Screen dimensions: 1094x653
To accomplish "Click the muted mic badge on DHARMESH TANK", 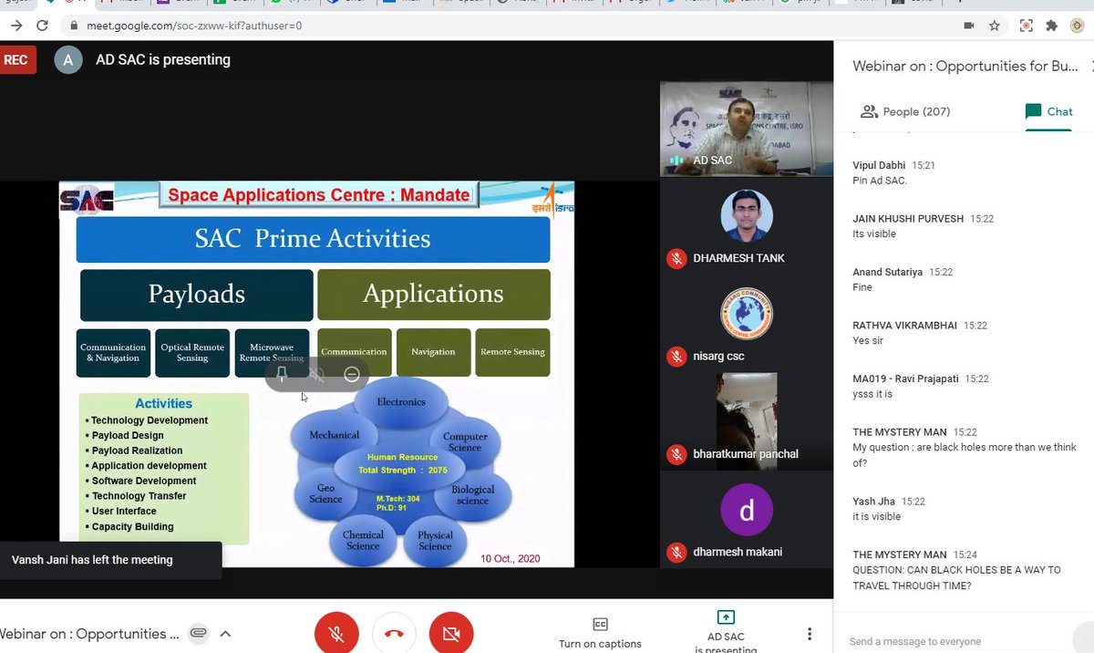I will click(676, 258).
